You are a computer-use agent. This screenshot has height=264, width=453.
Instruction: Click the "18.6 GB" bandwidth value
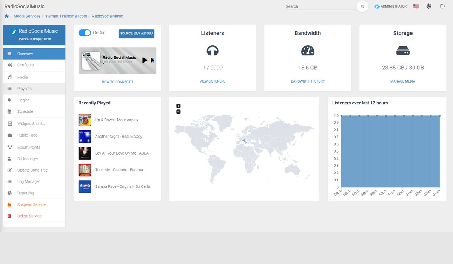[308, 68]
